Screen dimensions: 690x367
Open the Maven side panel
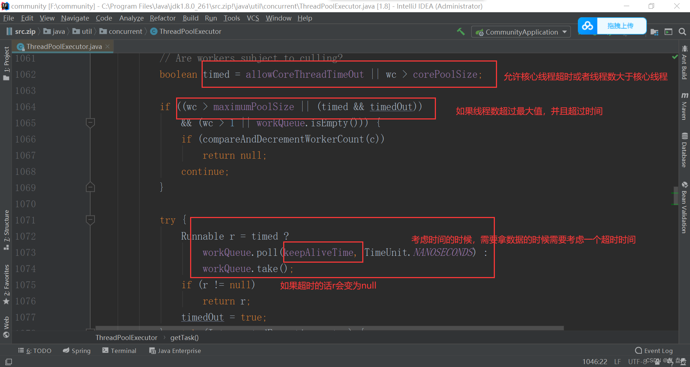(684, 106)
